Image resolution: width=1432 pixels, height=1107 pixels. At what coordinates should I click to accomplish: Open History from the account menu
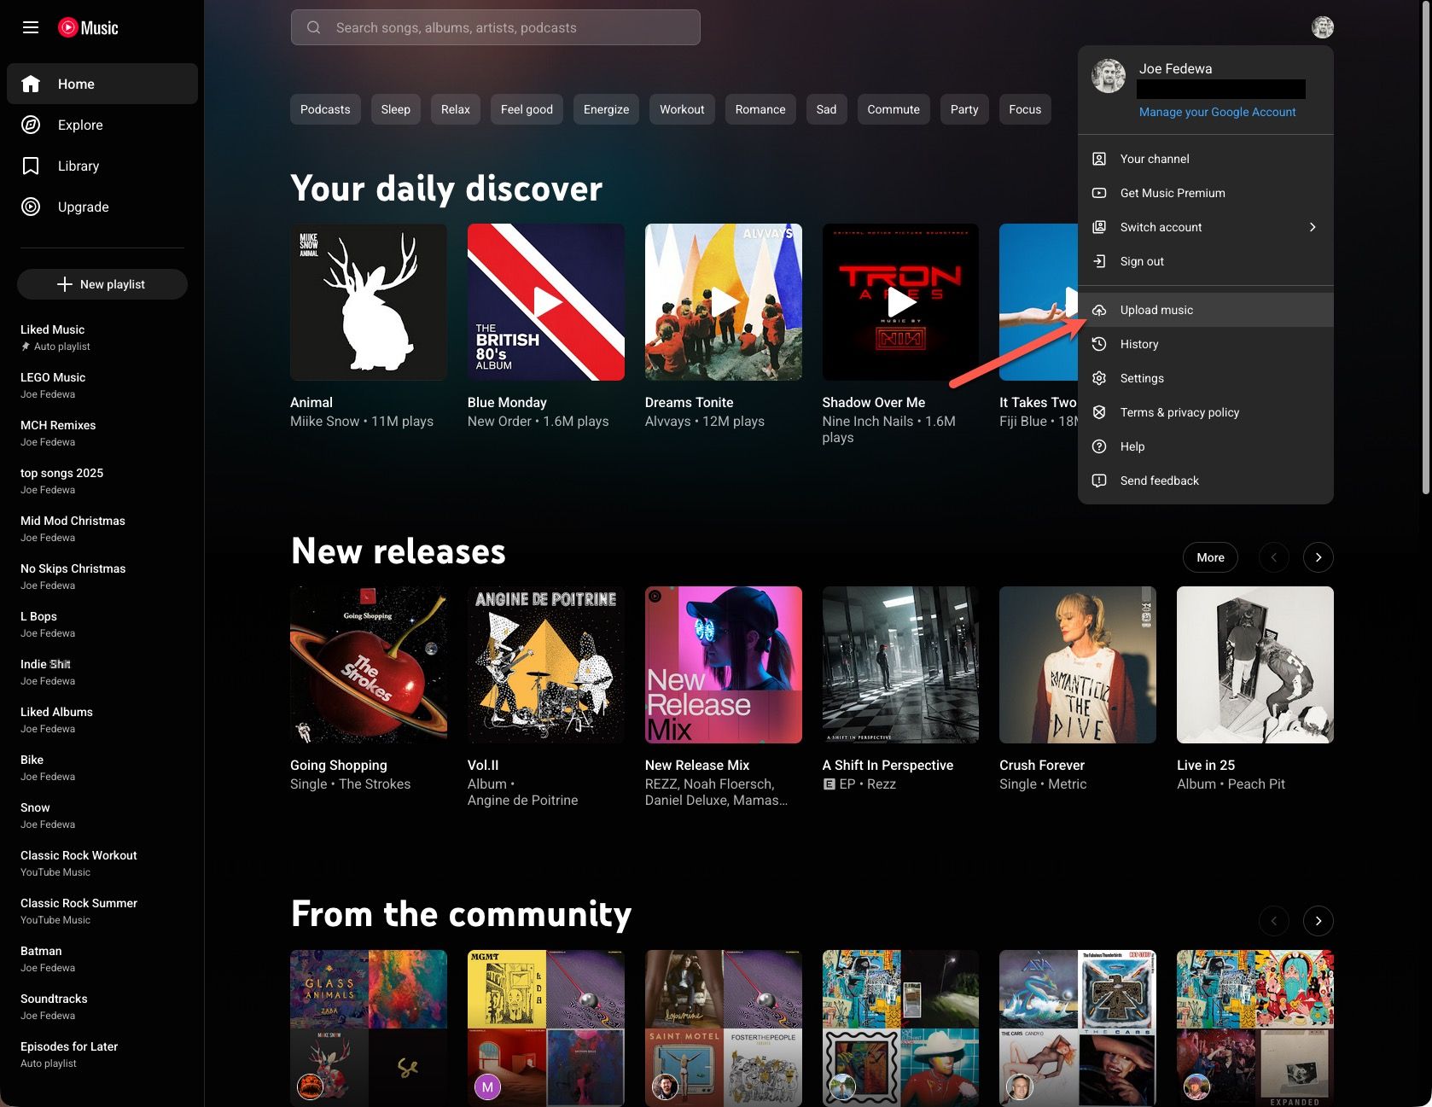(x=1205, y=344)
